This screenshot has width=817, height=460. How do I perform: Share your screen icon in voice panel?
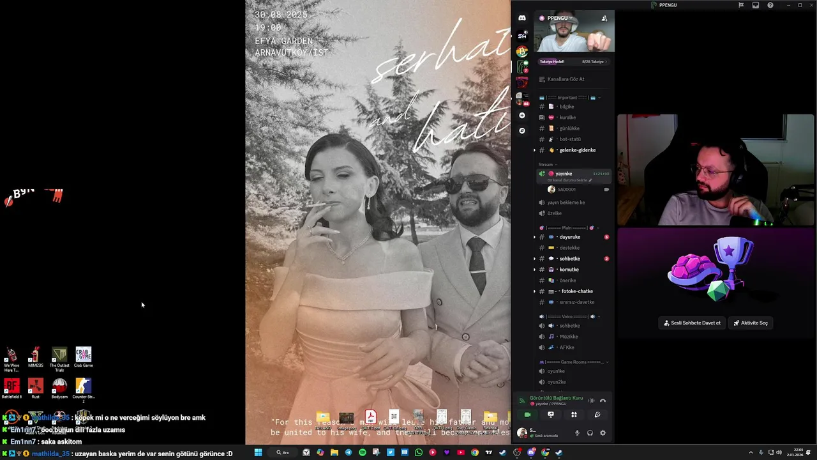pos(551,415)
